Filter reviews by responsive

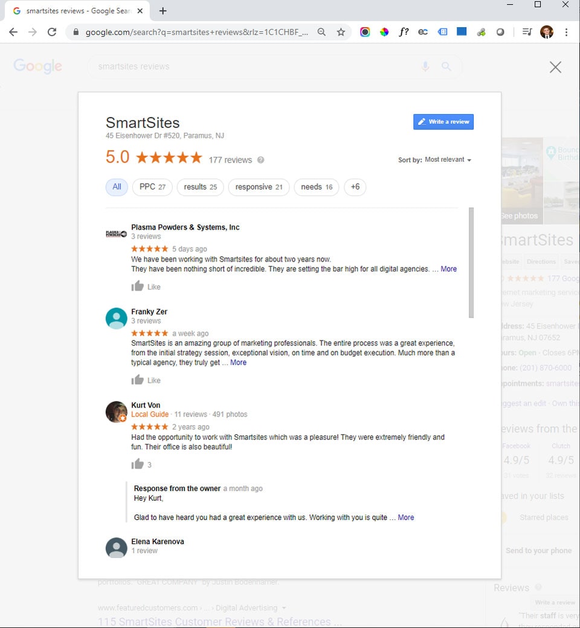click(x=259, y=187)
